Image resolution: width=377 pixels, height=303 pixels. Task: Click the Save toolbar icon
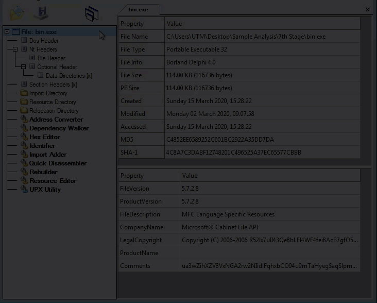(x=42, y=13)
